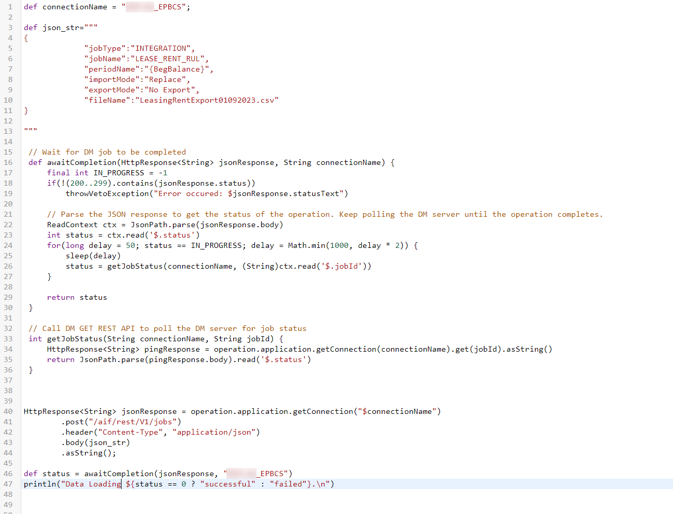Click the "exportMode":"No Export" entry

click(142, 90)
